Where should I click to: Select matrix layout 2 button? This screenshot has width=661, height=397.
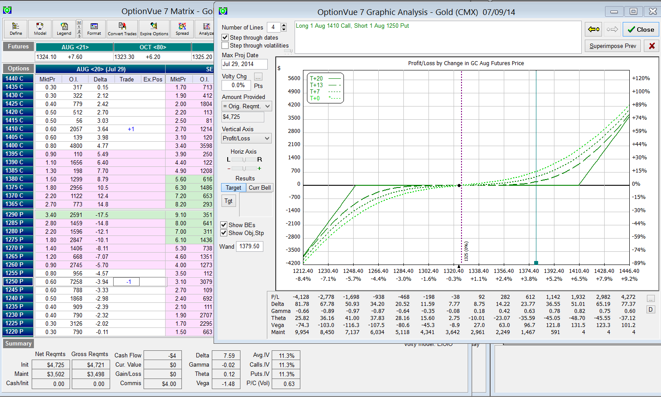point(79,31)
